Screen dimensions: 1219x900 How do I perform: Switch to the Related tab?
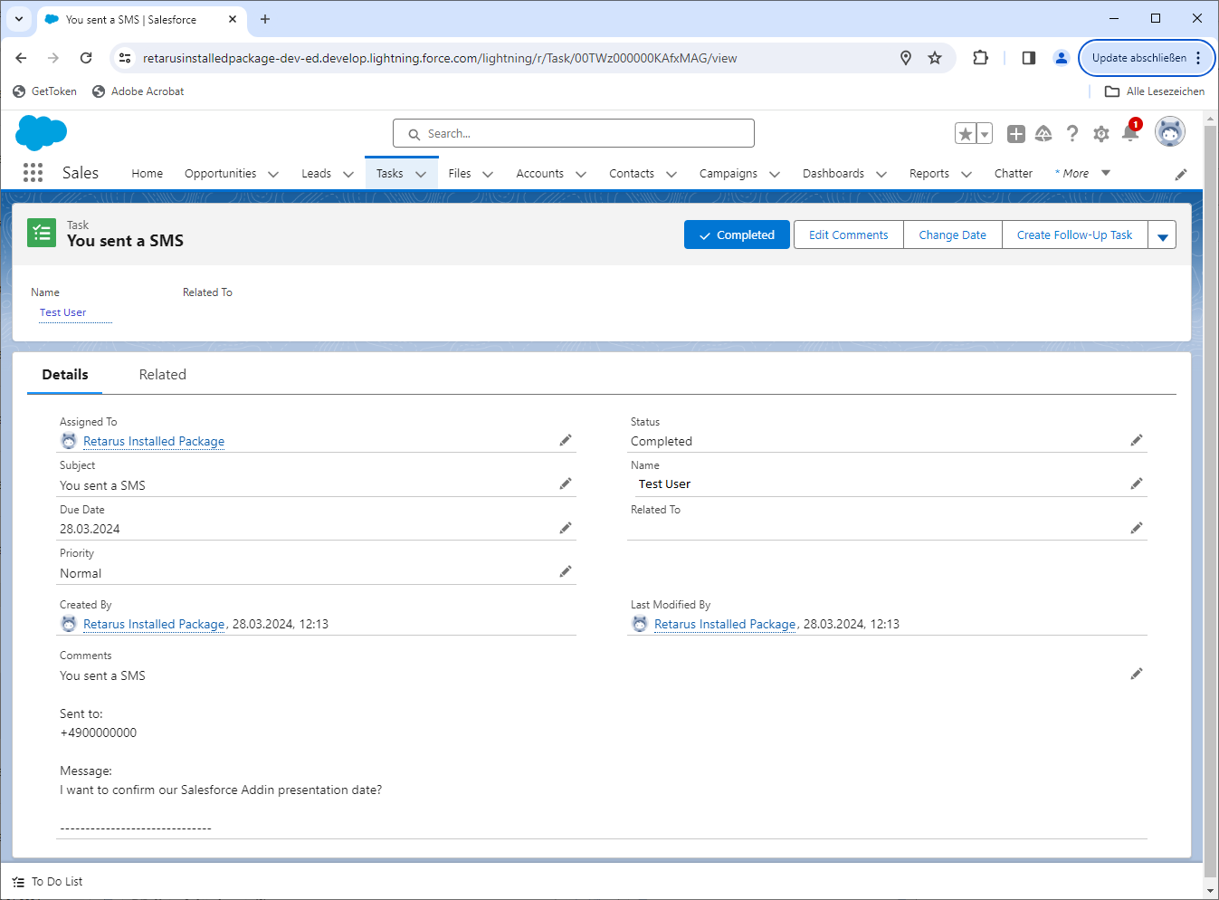[x=162, y=375]
